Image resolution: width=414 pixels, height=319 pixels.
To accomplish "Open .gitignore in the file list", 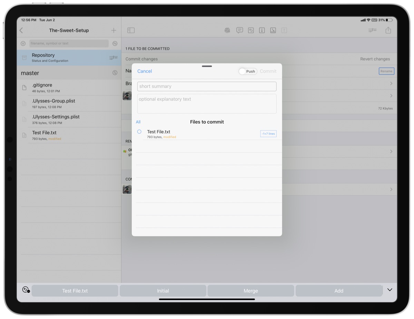I will [x=69, y=88].
